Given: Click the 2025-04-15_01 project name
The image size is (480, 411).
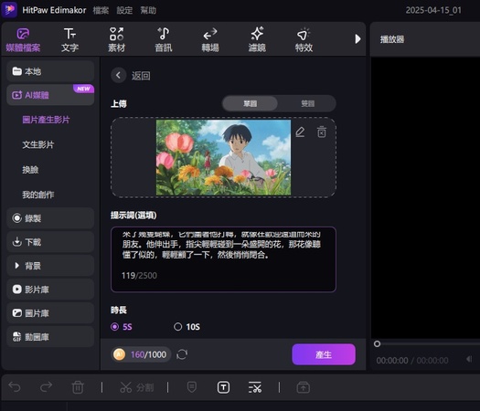Looking at the screenshot, I should pyautogui.click(x=433, y=10).
